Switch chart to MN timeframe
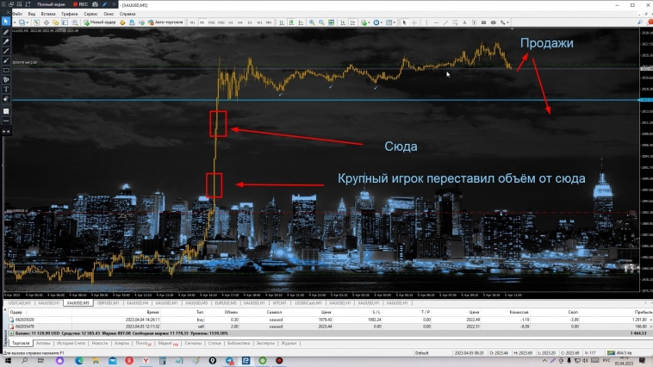This screenshot has height=367, width=653. click(x=269, y=22)
